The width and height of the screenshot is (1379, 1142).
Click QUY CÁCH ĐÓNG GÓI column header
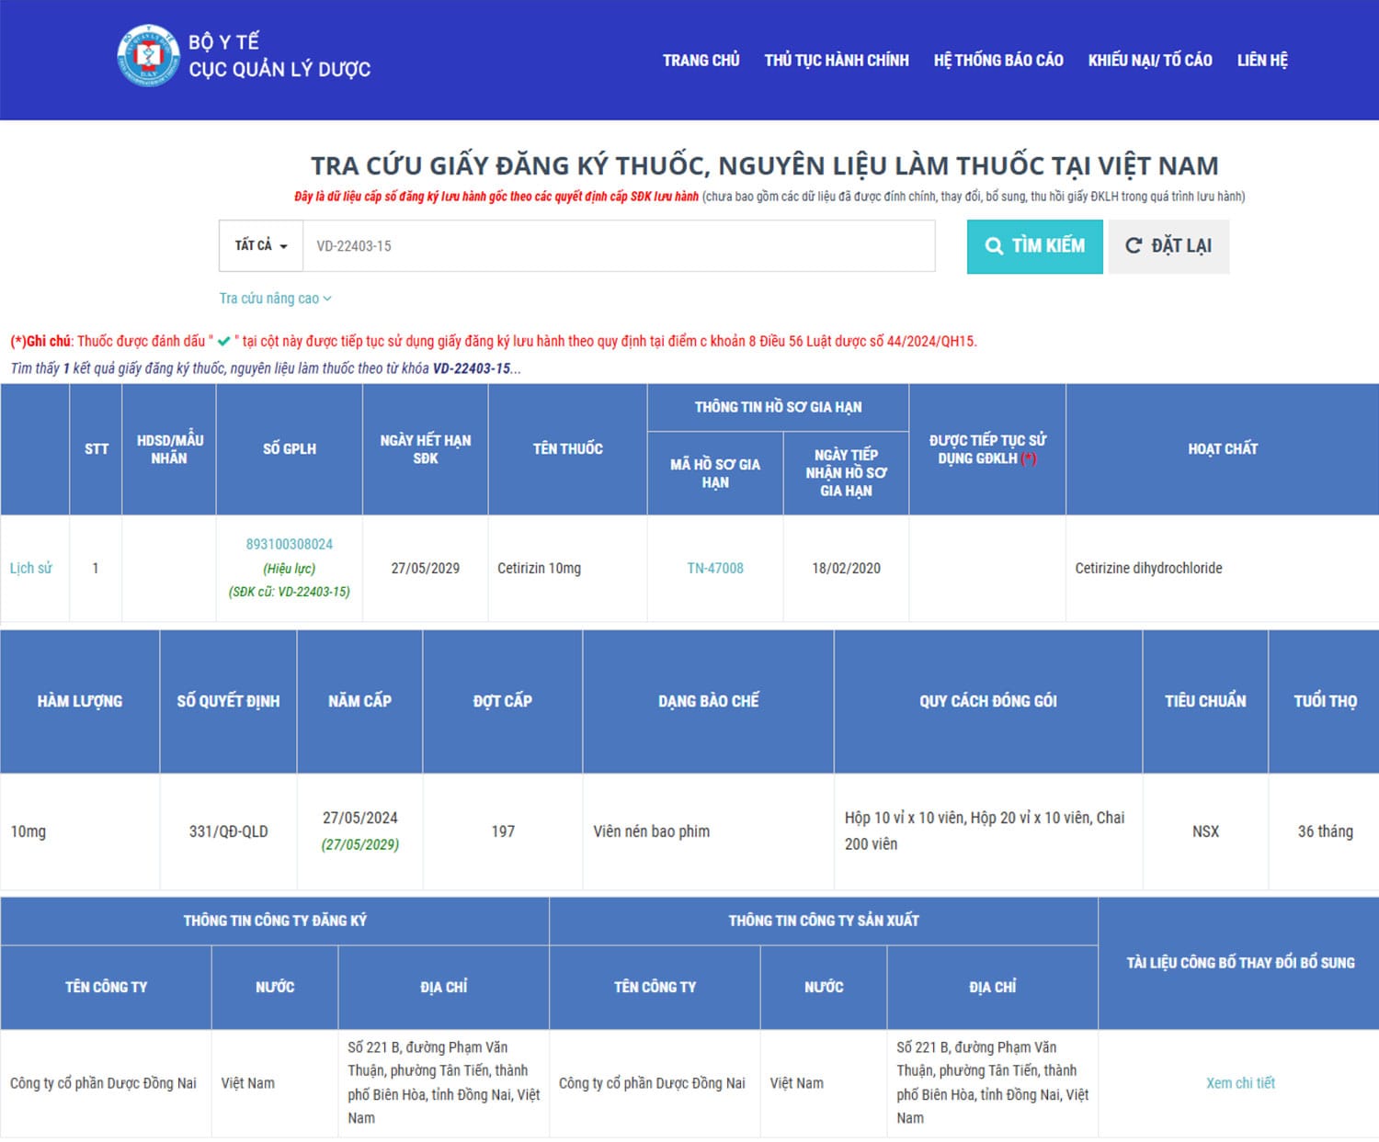click(988, 701)
